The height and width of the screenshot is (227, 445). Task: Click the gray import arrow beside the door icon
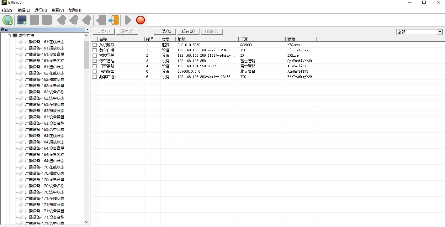point(101,20)
